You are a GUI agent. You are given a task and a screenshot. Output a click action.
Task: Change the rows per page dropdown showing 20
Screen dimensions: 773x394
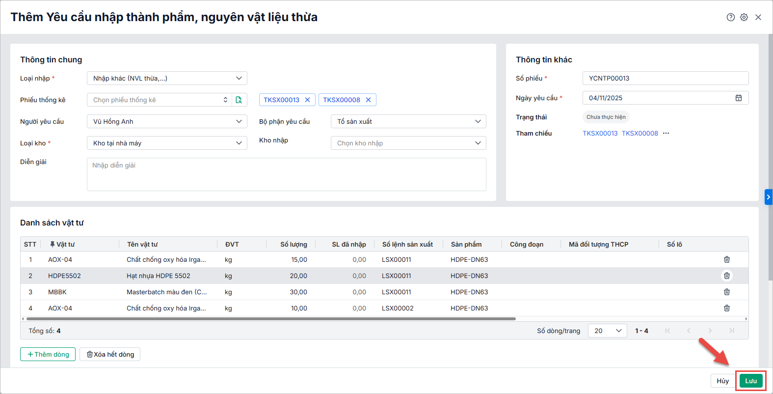607,331
